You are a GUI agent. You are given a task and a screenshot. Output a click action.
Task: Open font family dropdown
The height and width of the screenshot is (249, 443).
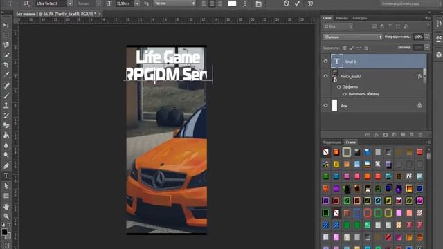(x=70, y=3)
